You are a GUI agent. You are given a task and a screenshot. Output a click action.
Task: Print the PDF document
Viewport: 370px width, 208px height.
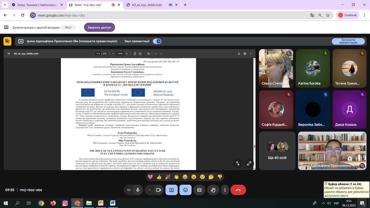(245, 54)
